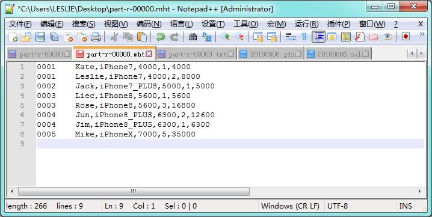The width and height of the screenshot is (432, 217).
Task: Open the 插件(P) menu
Action: point(339,24)
